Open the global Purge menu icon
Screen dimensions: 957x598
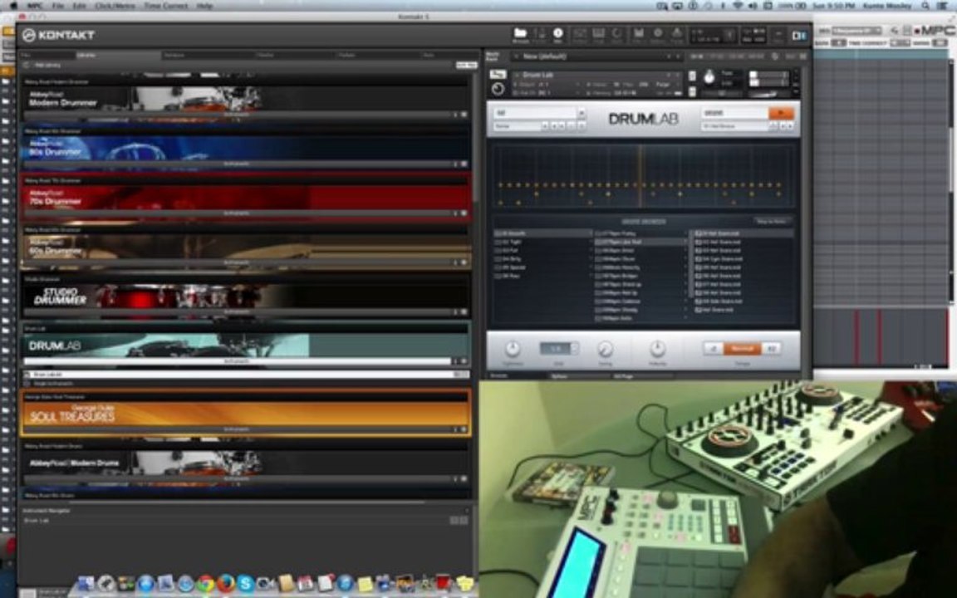tap(676, 35)
